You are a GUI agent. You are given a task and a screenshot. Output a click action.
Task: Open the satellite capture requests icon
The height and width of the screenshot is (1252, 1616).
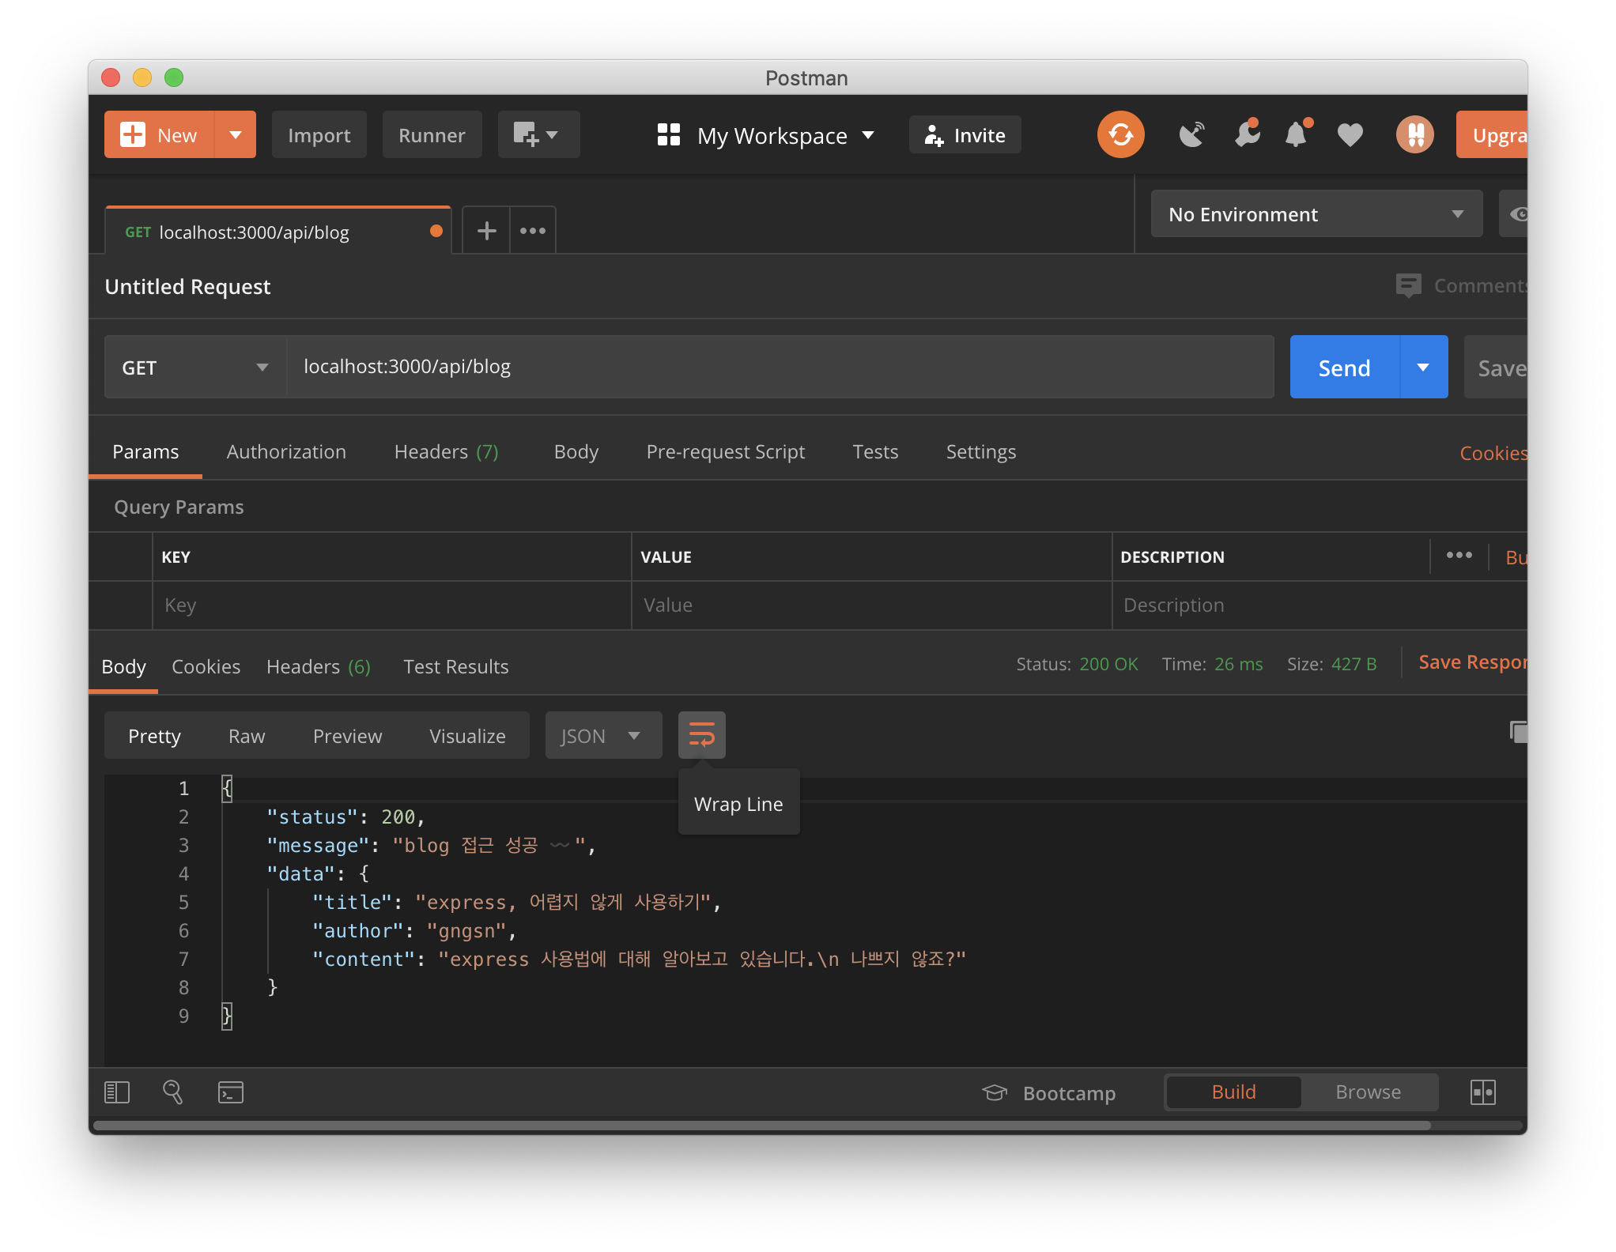click(1191, 135)
